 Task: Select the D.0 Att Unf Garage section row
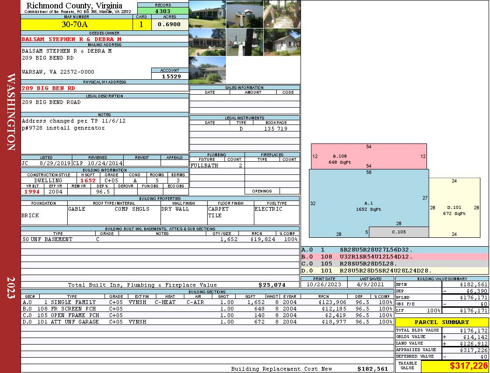pos(205,322)
